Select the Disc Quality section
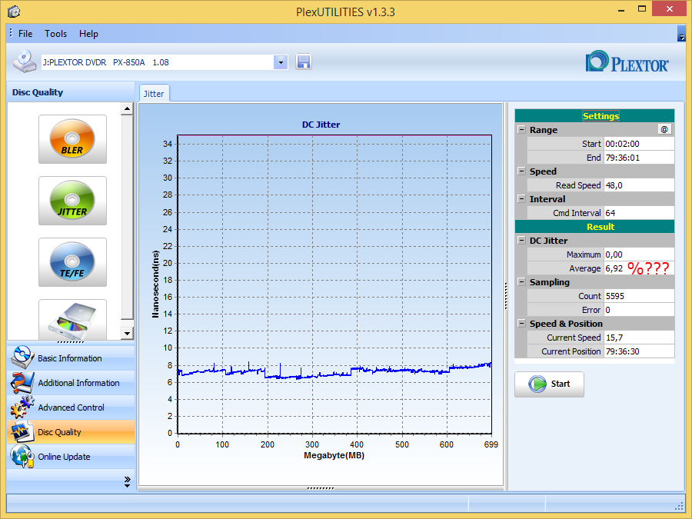The height and width of the screenshot is (519, 692). (71, 432)
